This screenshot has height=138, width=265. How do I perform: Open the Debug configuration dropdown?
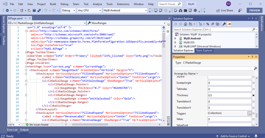(x=69, y=11)
